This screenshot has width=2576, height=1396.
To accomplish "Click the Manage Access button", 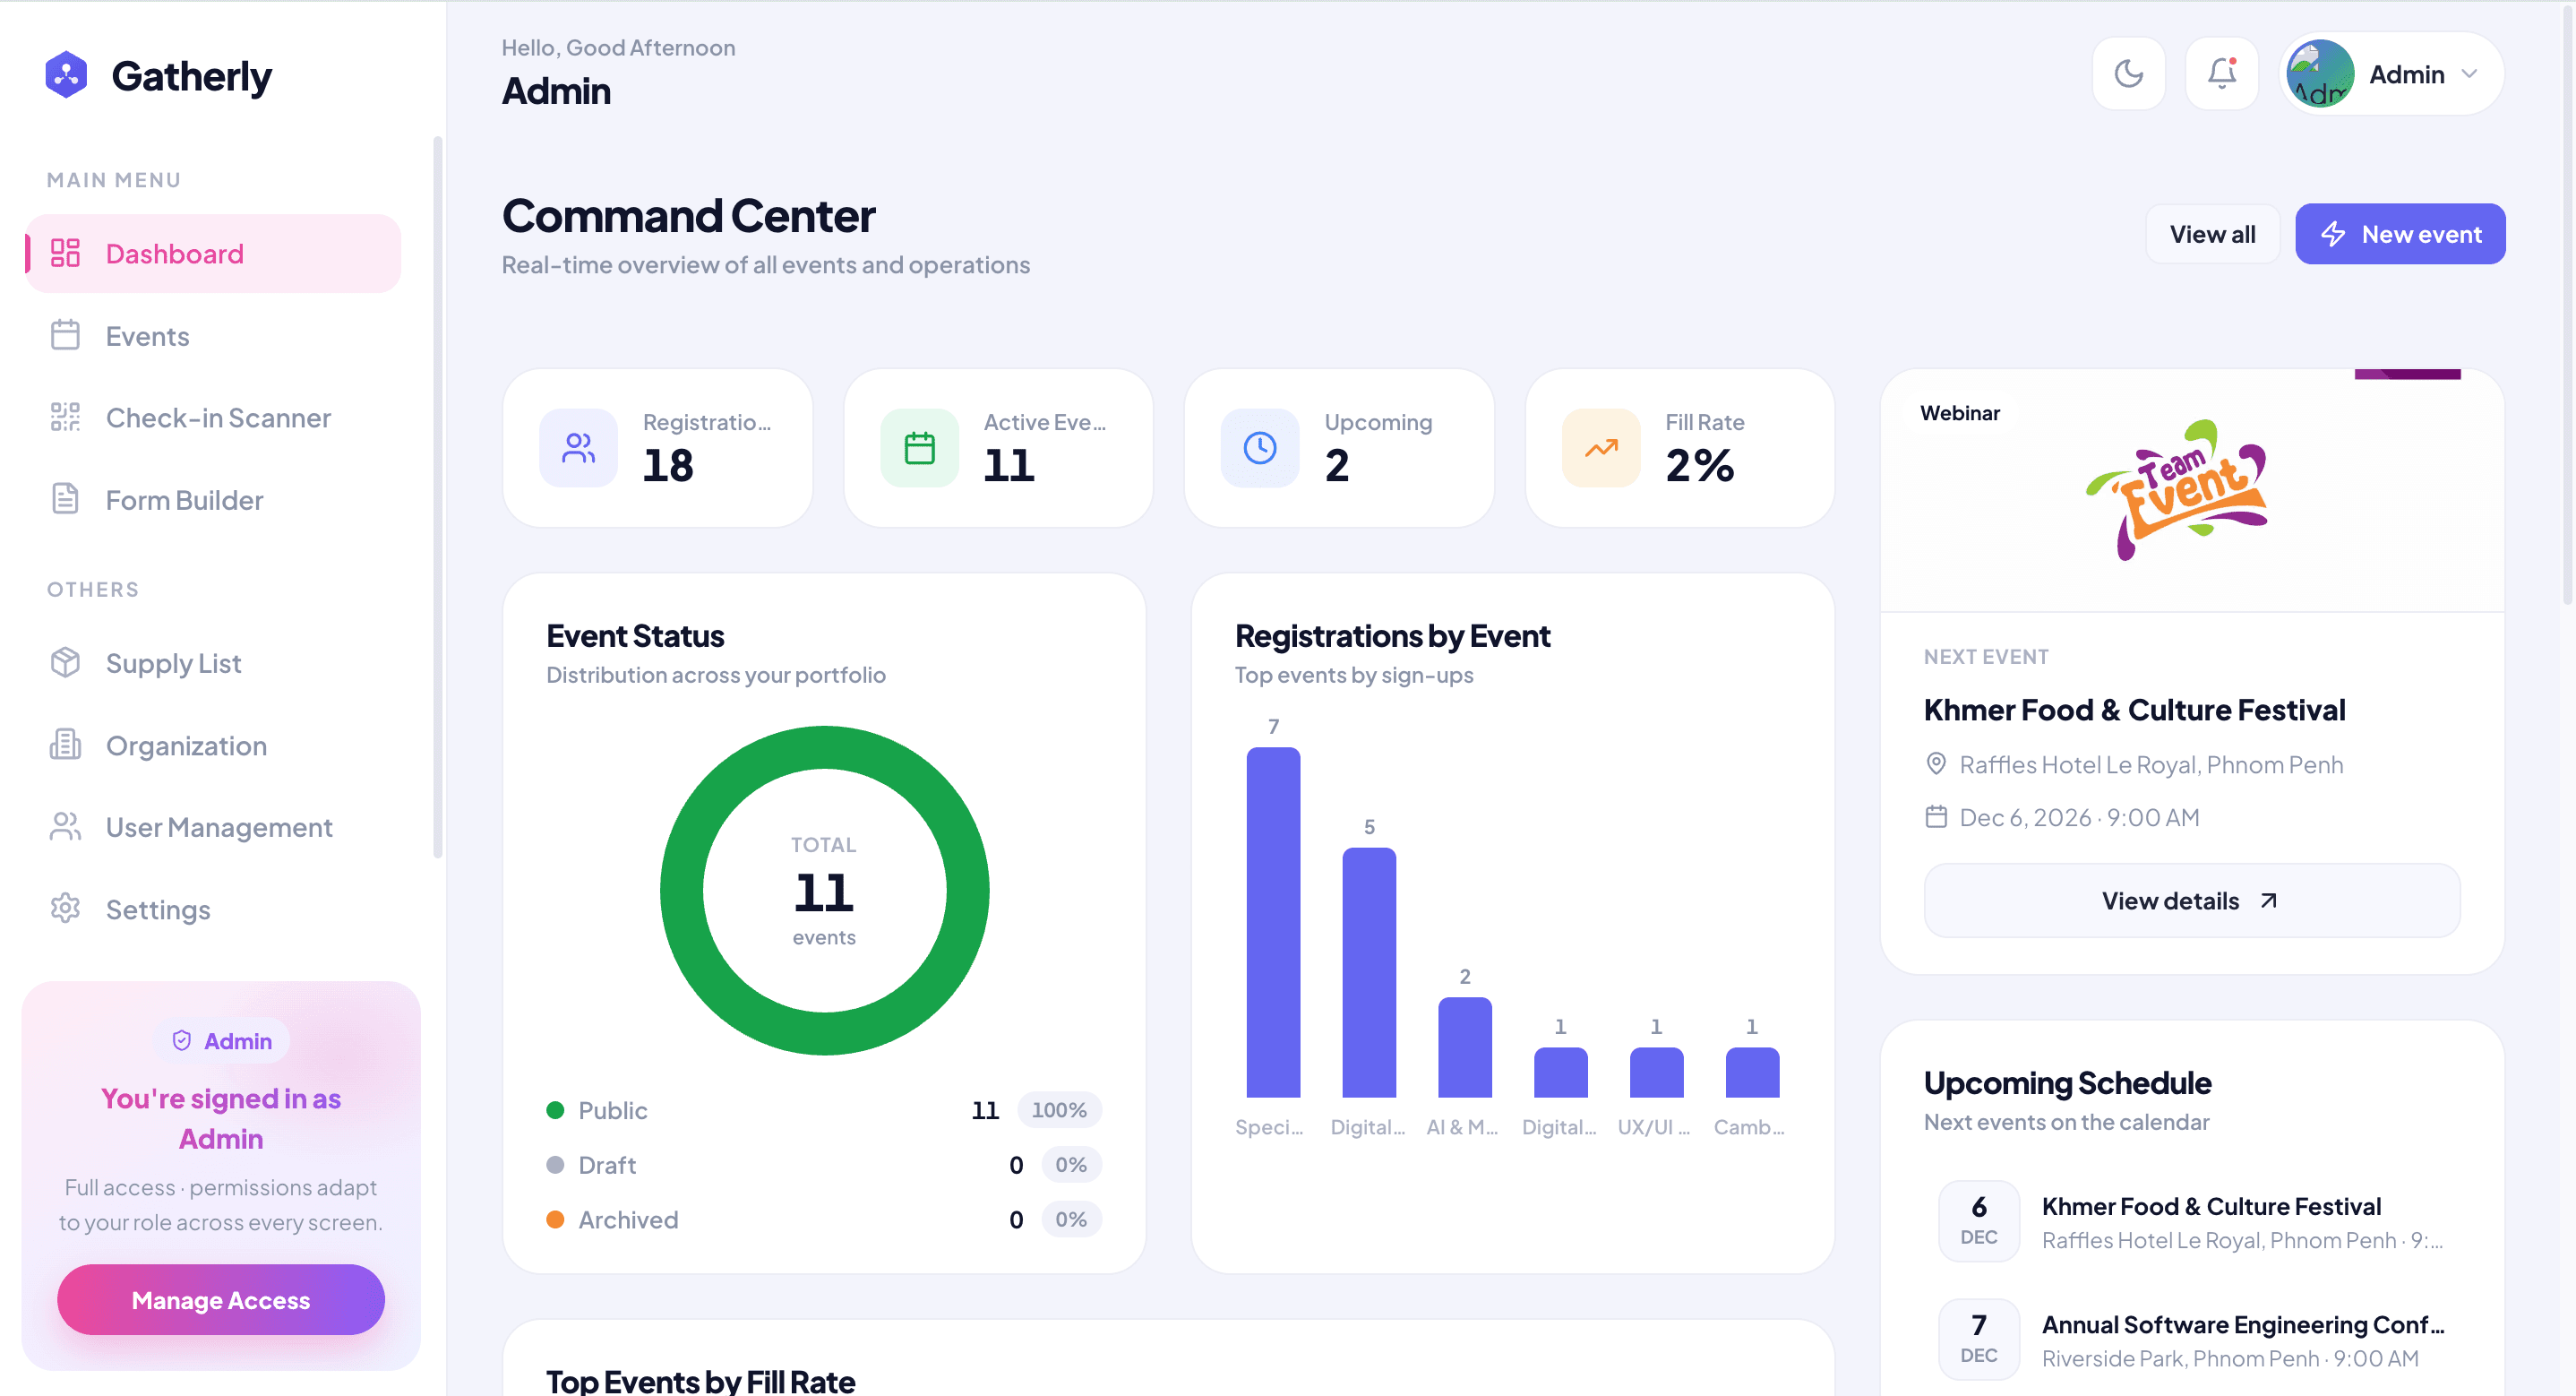I will coord(221,1299).
